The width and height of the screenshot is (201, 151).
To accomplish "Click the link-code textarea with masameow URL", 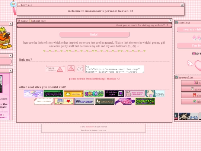I will tap(115, 69).
